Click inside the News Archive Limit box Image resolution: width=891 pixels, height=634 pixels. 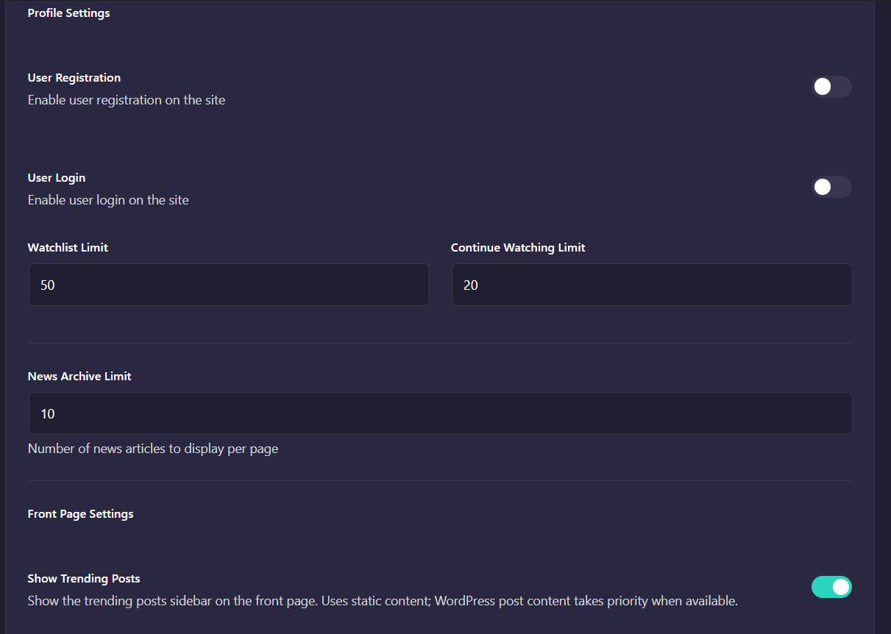[x=439, y=413]
